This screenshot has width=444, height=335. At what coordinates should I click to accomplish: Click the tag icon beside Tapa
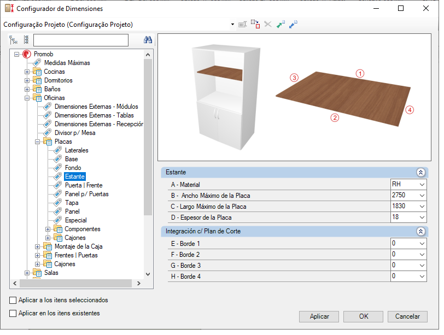58,203
